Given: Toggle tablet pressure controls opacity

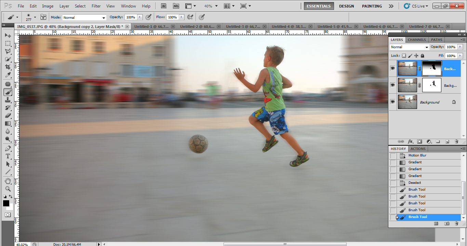Looking at the screenshot, I should [x=148, y=17].
